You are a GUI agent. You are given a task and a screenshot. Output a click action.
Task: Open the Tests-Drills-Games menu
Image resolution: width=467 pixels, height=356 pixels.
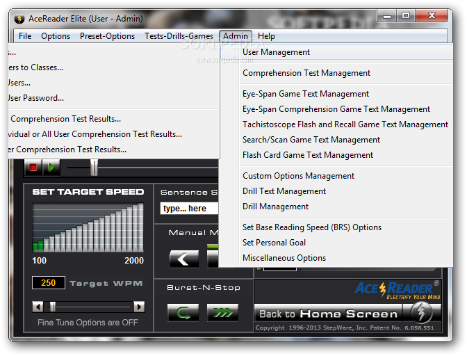[x=179, y=36]
